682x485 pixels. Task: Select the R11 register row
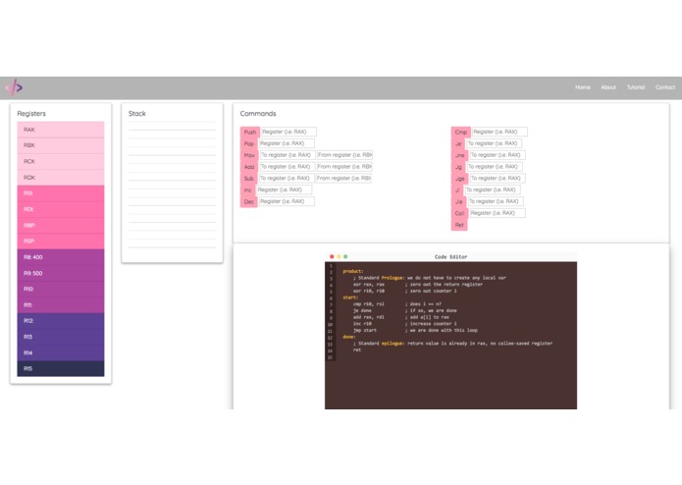61,305
